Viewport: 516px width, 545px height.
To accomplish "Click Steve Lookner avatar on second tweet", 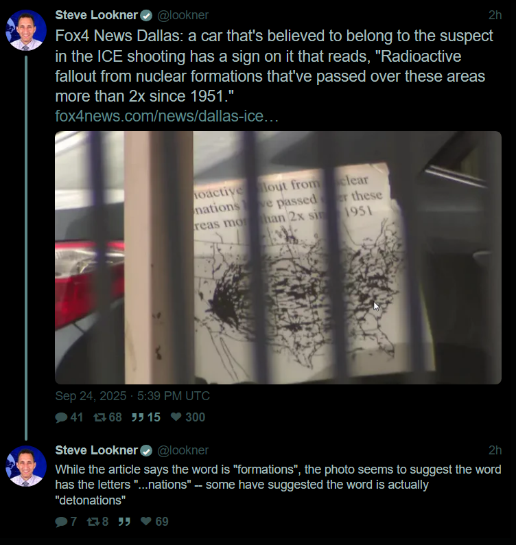I will [x=26, y=466].
